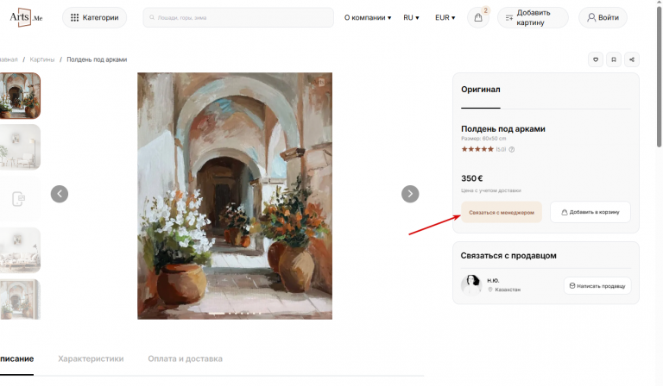The height and width of the screenshot is (386, 663).
Task: Focus the search field for paintings
Action: 238,18
